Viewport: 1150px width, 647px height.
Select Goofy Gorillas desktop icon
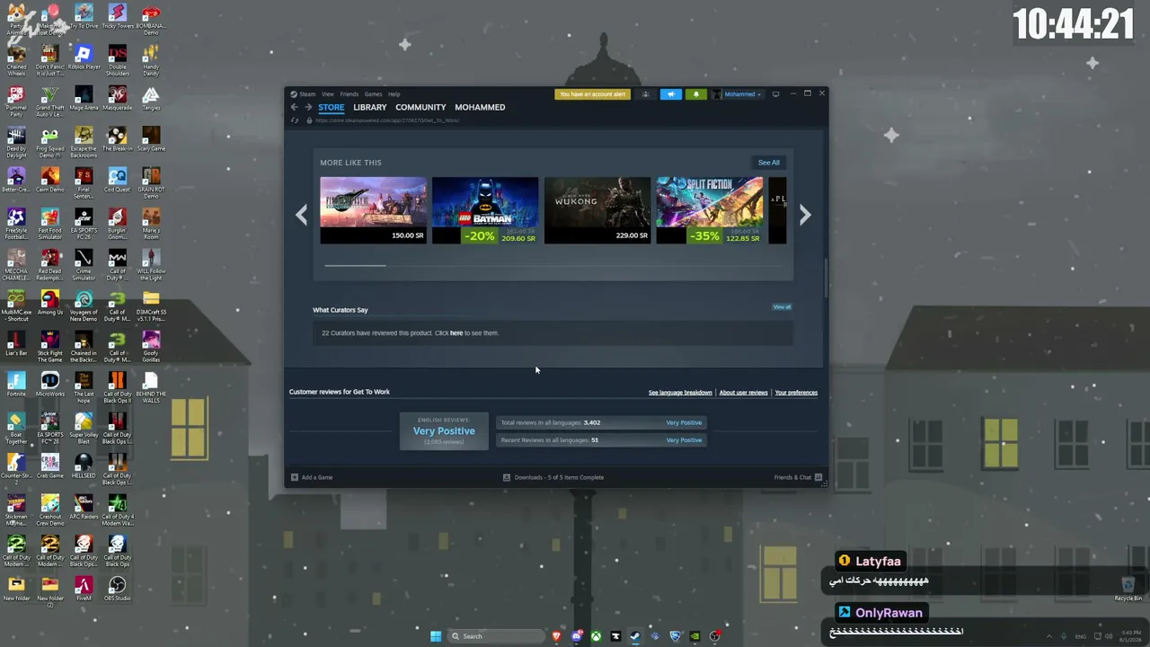(x=151, y=343)
